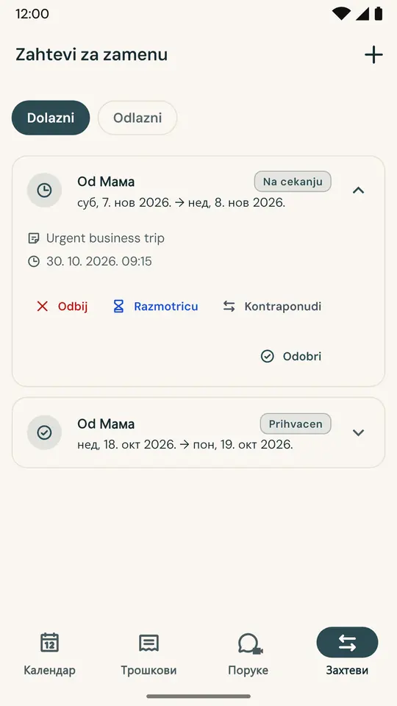
Task: Go to the Поруке tab label
Action: (248, 670)
